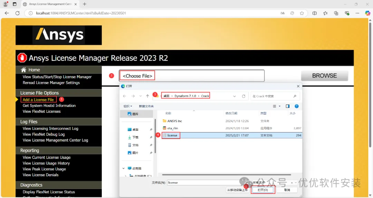
Task: Select 图片 in the navigation pane
Action: point(135,153)
